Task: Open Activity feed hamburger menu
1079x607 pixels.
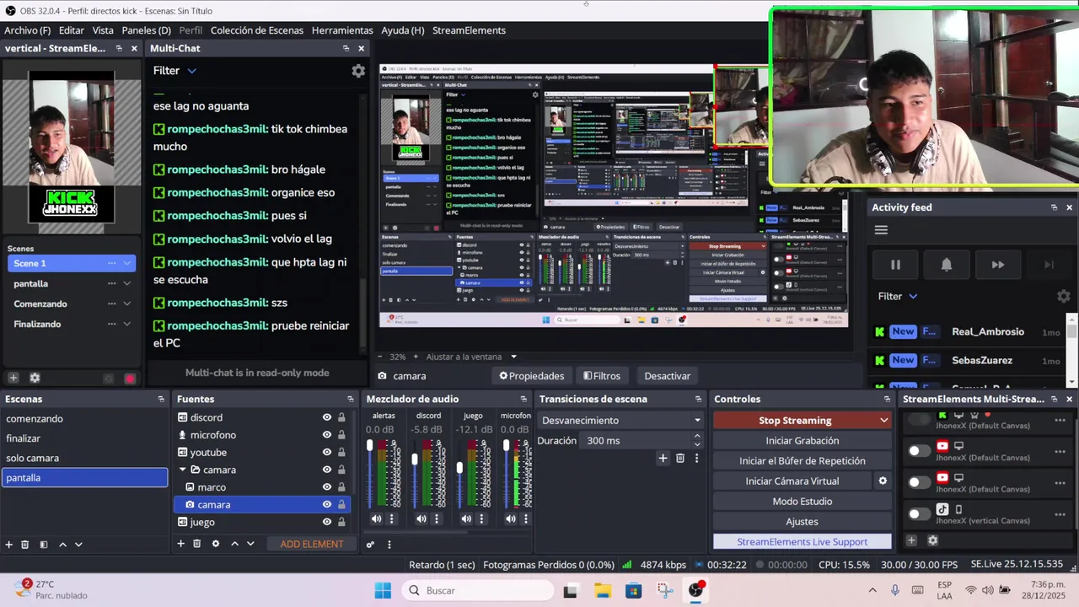Action: pyautogui.click(x=881, y=230)
